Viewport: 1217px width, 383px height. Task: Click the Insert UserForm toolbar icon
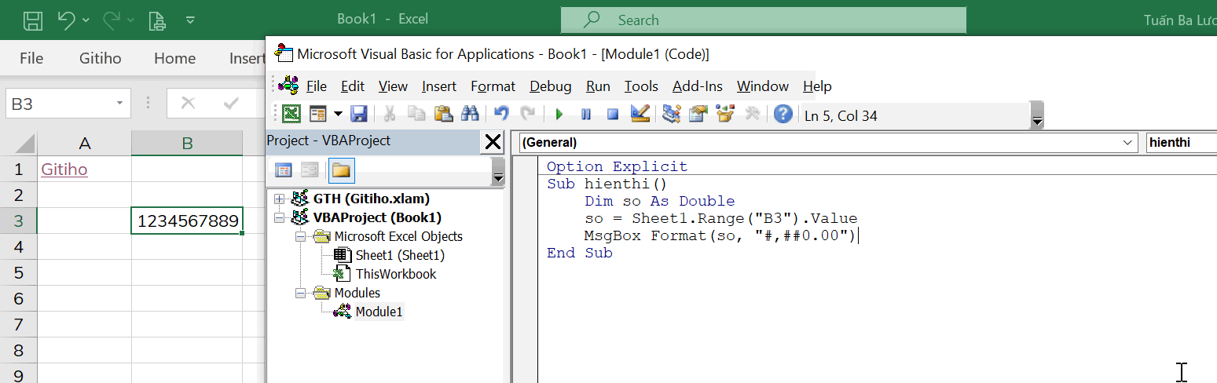[x=317, y=115]
